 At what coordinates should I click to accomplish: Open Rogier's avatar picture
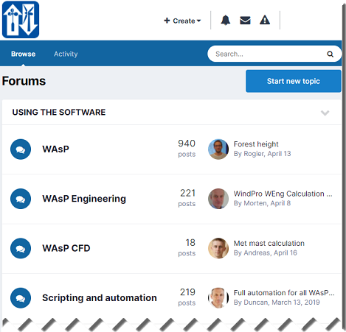(218, 149)
